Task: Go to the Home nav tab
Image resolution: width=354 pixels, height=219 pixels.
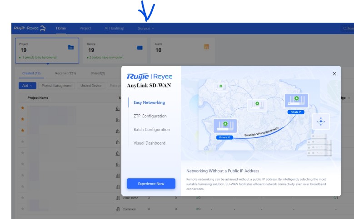Action: click(61, 28)
